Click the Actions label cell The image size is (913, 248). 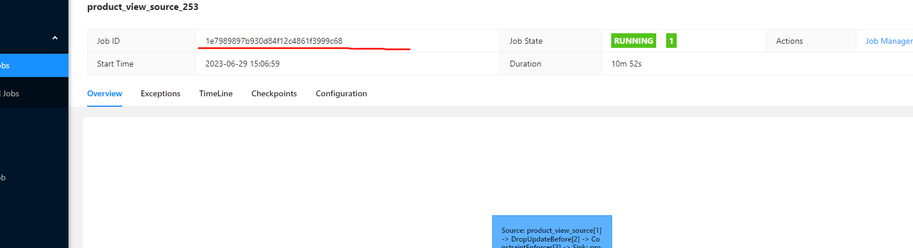point(811,41)
